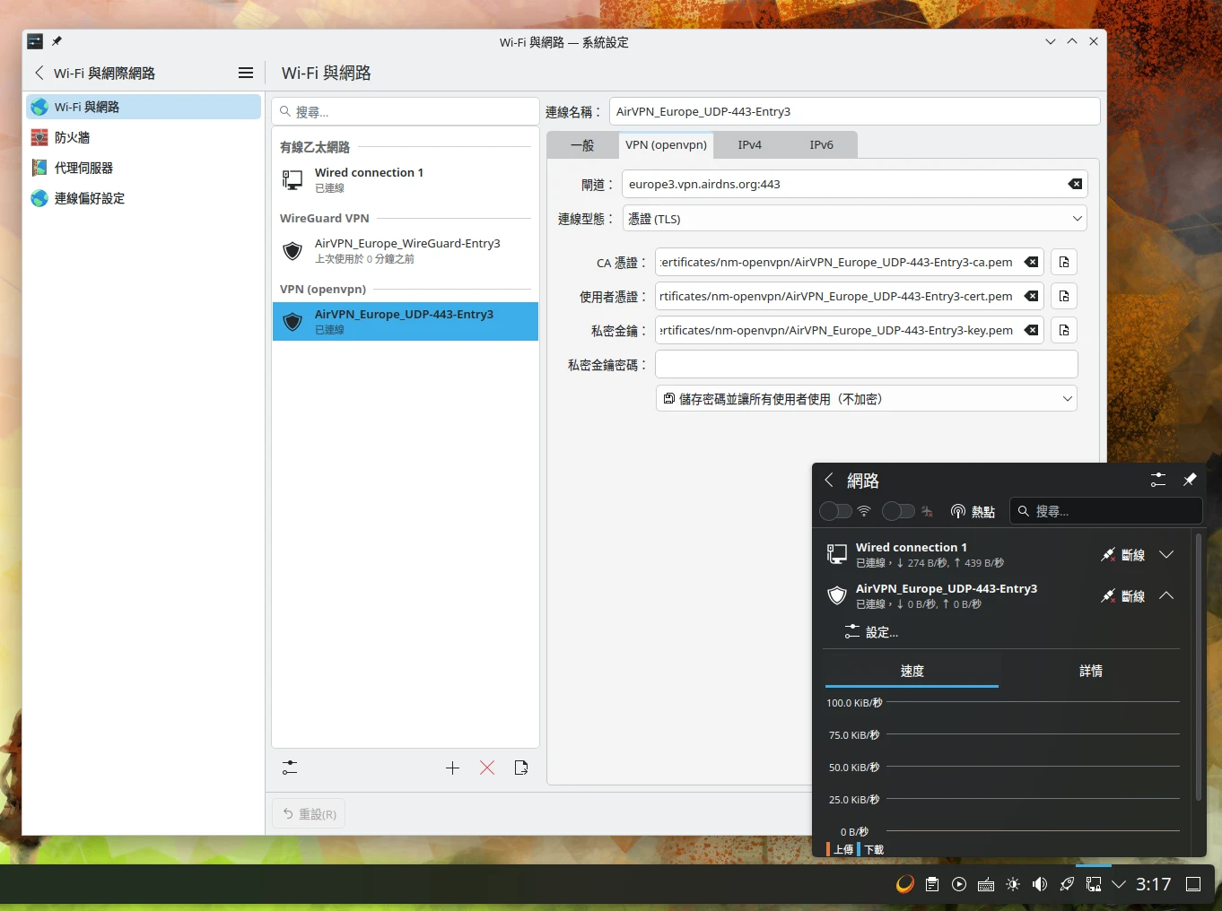Export connection via the document icon
This screenshot has width=1222, height=911.
520,768
